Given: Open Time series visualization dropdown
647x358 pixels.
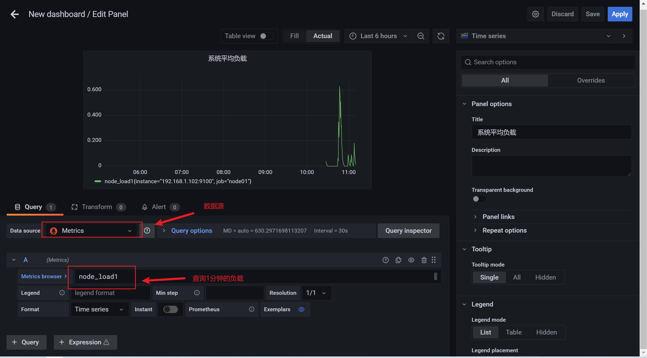Looking at the screenshot, I should pyautogui.click(x=536, y=36).
